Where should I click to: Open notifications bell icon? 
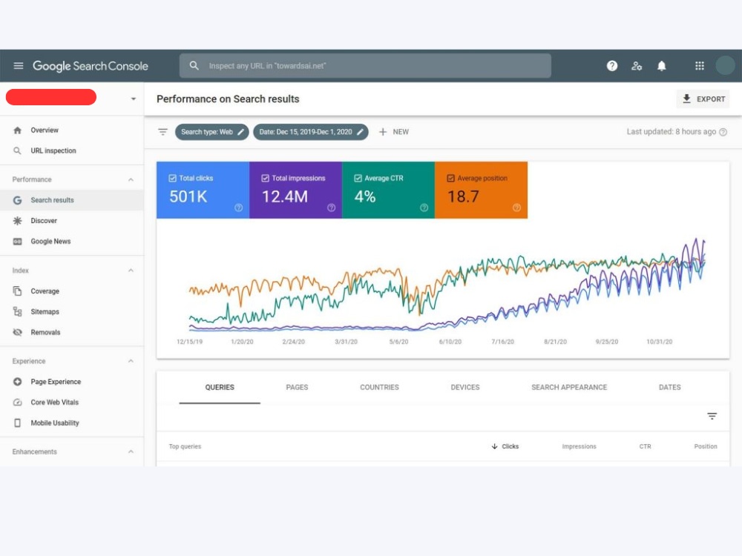pos(662,66)
